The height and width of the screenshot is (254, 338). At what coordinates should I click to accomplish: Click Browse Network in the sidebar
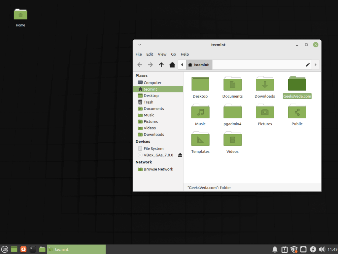point(158,169)
